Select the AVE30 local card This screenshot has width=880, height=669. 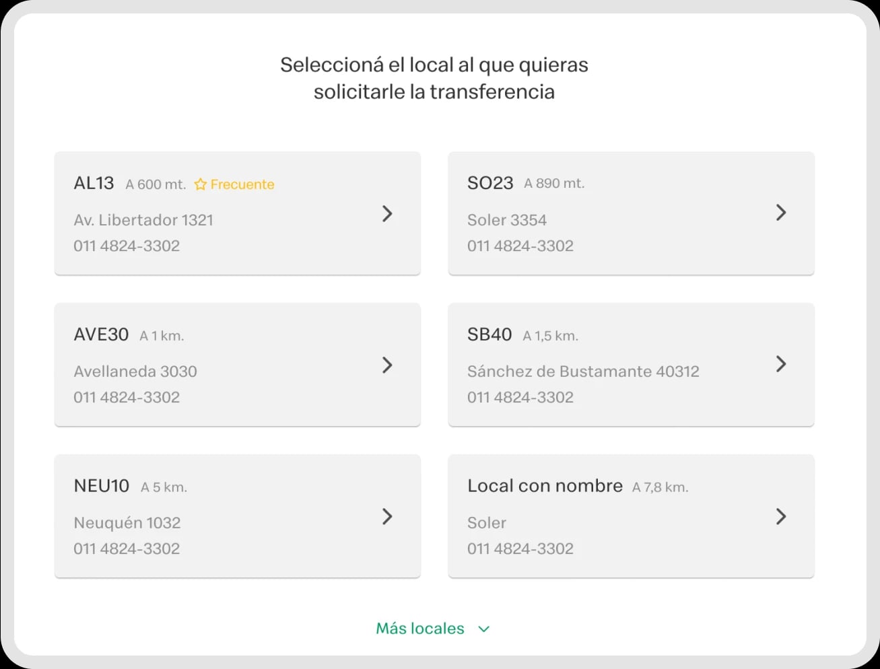(x=237, y=365)
